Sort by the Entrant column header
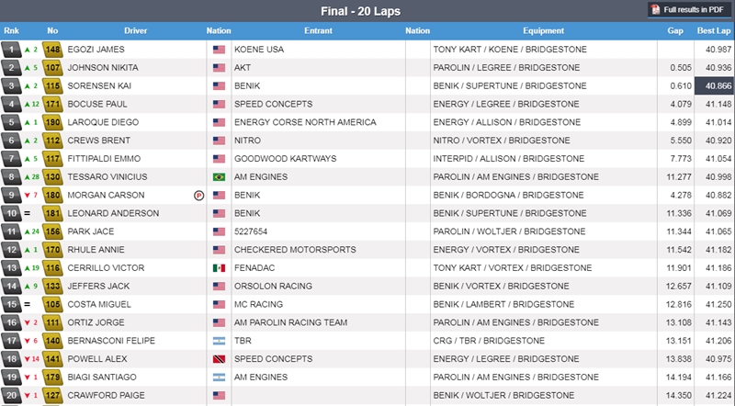Viewport: 735px width, 406px height. click(x=317, y=30)
